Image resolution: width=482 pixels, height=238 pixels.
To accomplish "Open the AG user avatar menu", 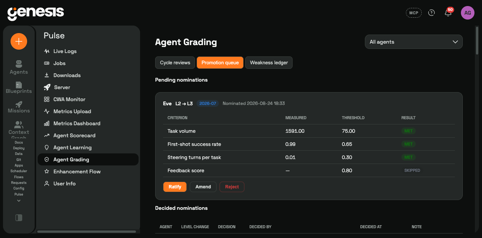I will 468,13.
